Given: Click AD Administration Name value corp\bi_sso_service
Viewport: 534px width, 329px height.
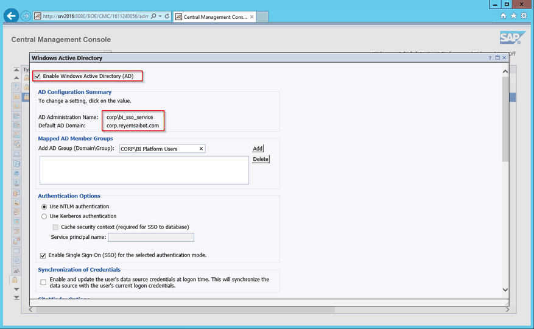Looking at the screenshot, I should pos(130,117).
